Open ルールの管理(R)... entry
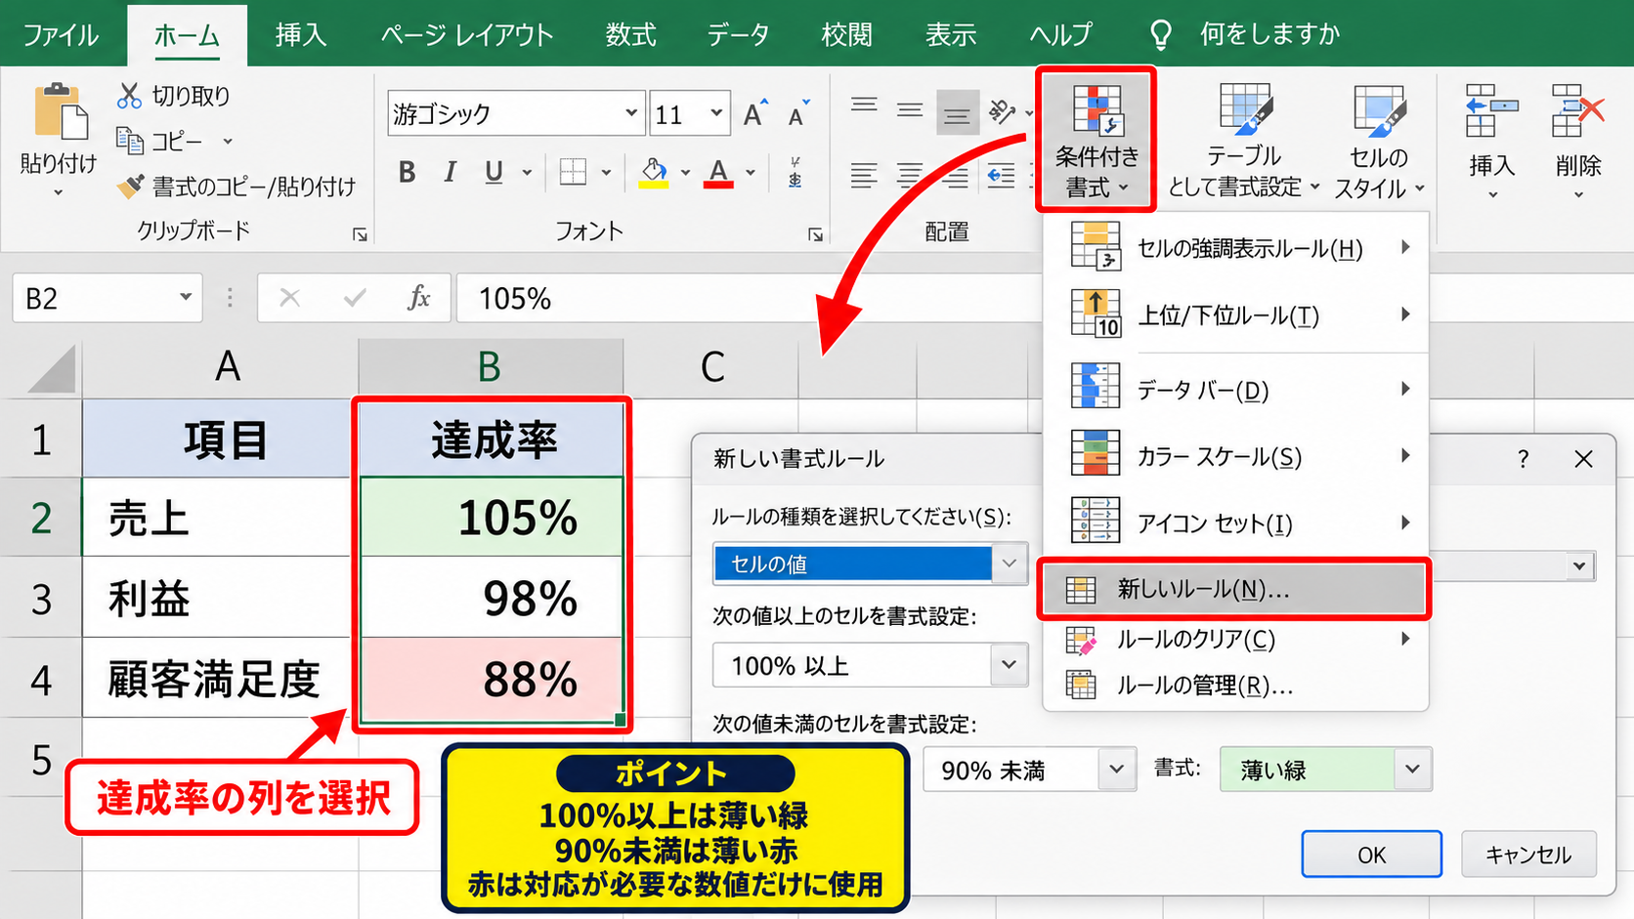The image size is (1634, 919). [x=1236, y=686]
